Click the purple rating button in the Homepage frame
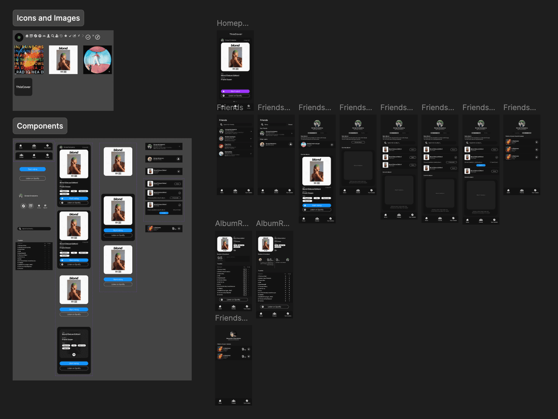The image size is (558, 419). click(235, 91)
